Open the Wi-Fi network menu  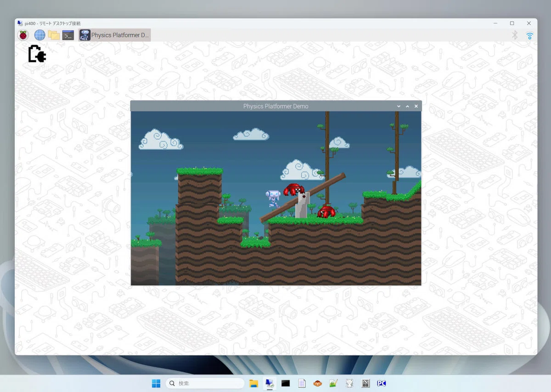529,35
